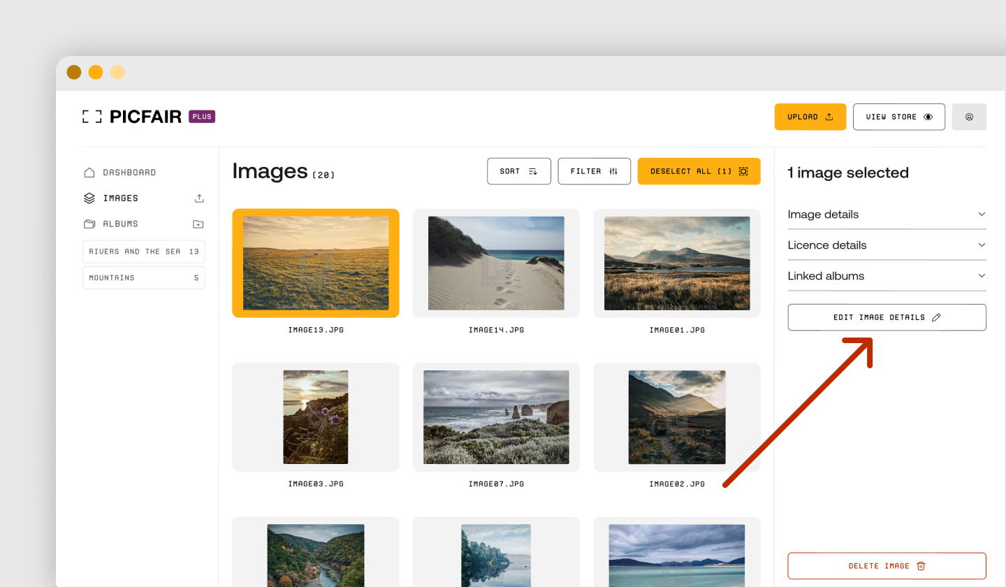1006x587 pixels.
Task: Select the misty lake reflection thumbnail
Action: tap(496, 552)
